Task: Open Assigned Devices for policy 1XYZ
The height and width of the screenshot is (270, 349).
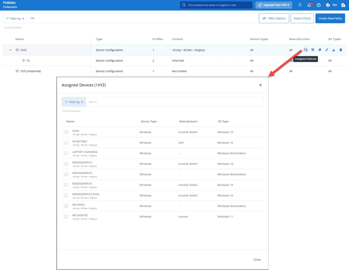Action: [x=305, y=50]
